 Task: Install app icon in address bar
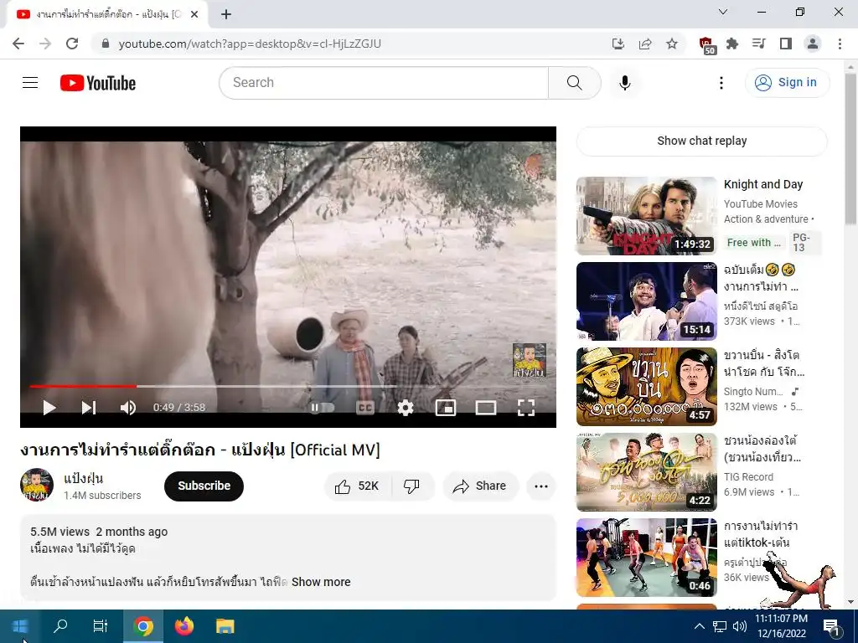click(x=618, y=44)
